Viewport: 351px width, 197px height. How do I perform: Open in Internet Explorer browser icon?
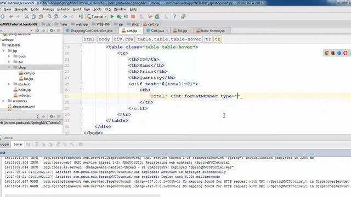pos(339,53)
